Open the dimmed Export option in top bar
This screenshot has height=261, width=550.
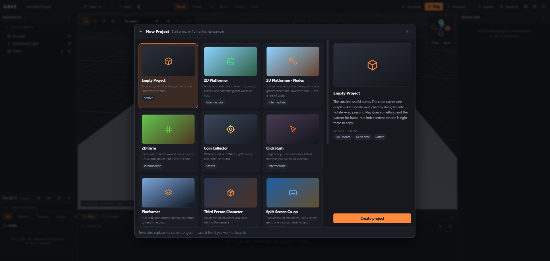pos(485,7)
